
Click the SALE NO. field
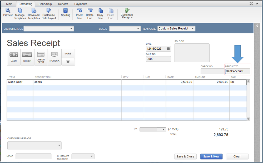point(158,59)
